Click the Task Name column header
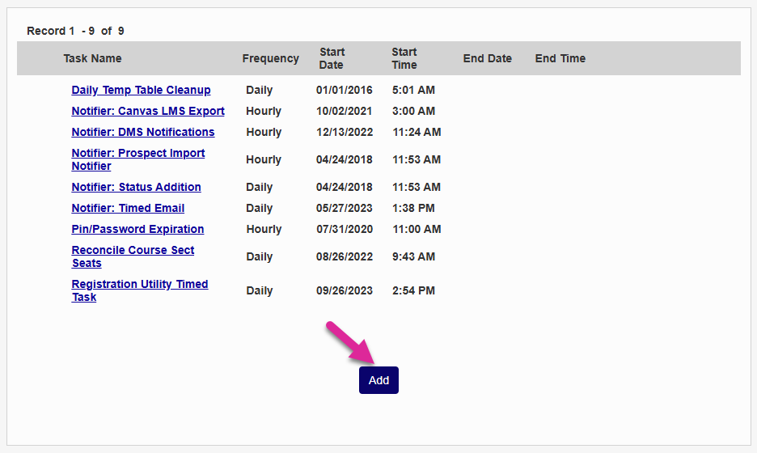 pos(92,58)
